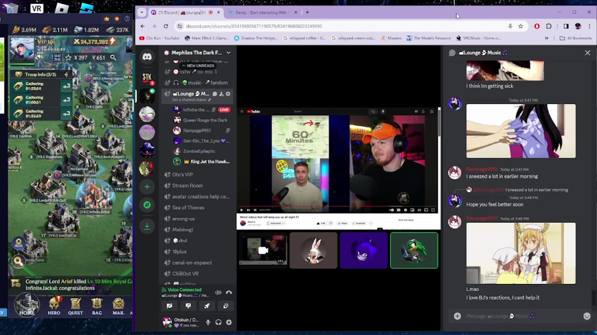Screen dimensions: 597x335
Task: Open the Tohru maid GIF in chat
Action: (x=521, y=253)
